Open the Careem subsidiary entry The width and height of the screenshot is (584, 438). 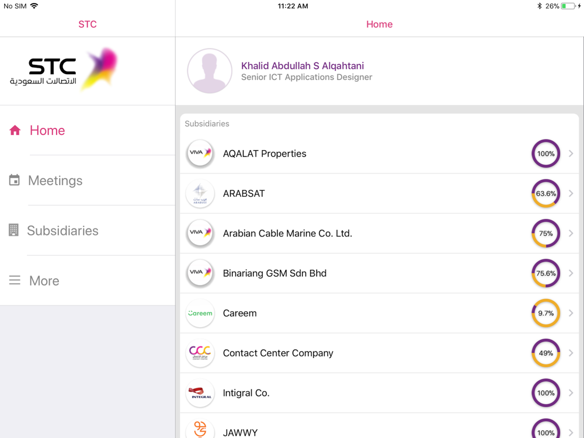click(x=240, y=313)
